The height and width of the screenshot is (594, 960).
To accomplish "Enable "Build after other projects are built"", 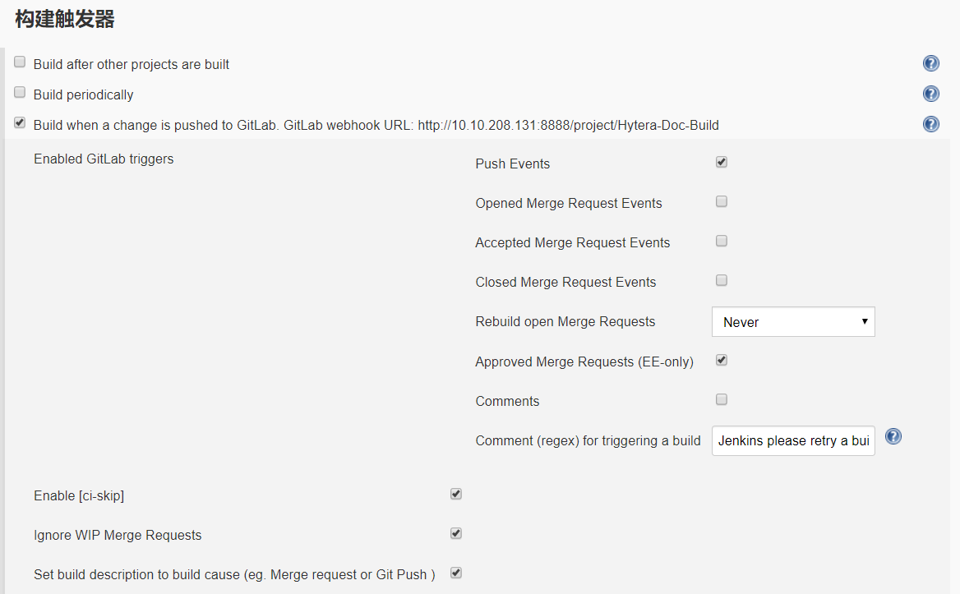I will (x=19, y=61).
